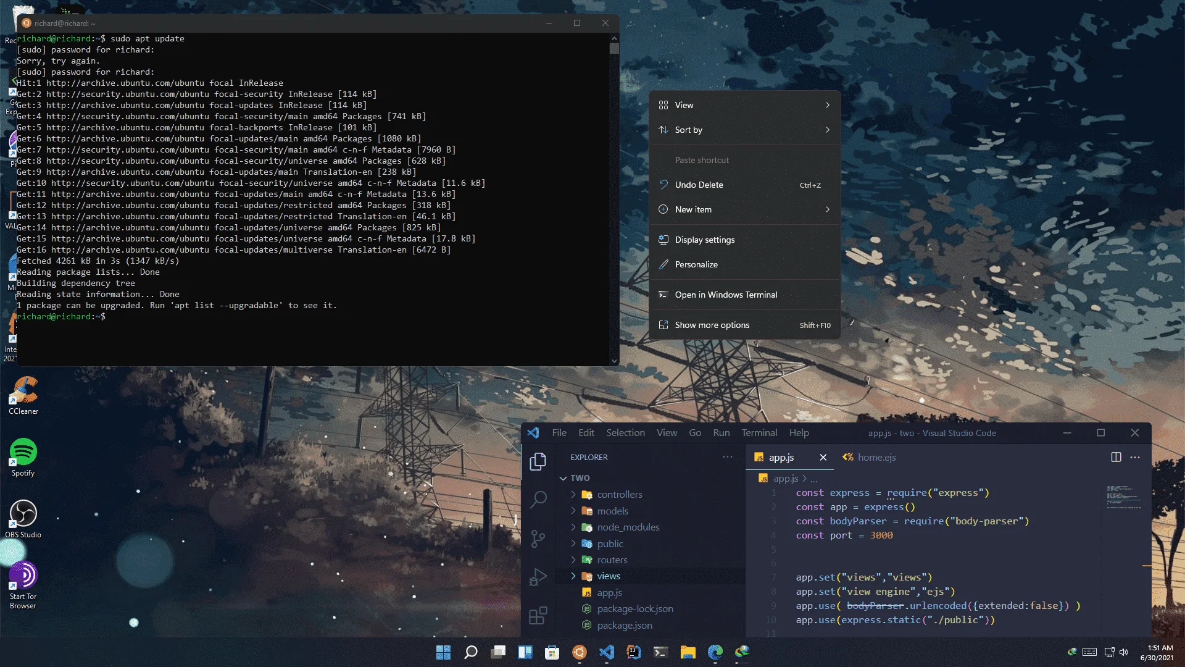Image resolution: width=1185 pixels, height=667 pixels.
Task: Switch to Ubuntu app in taskbar
Action: (x=579, y=652)
